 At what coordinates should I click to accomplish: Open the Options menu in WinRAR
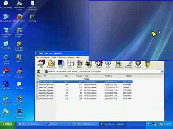(x=70, y=57)
